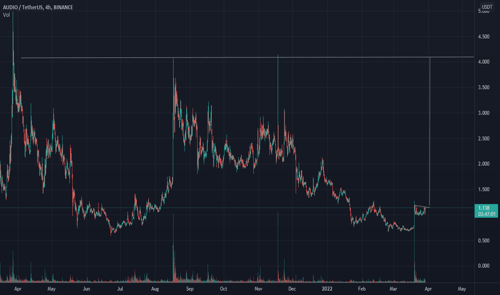Click the AUDIO / TetherUS symbol title

click(x=38, y=7)
